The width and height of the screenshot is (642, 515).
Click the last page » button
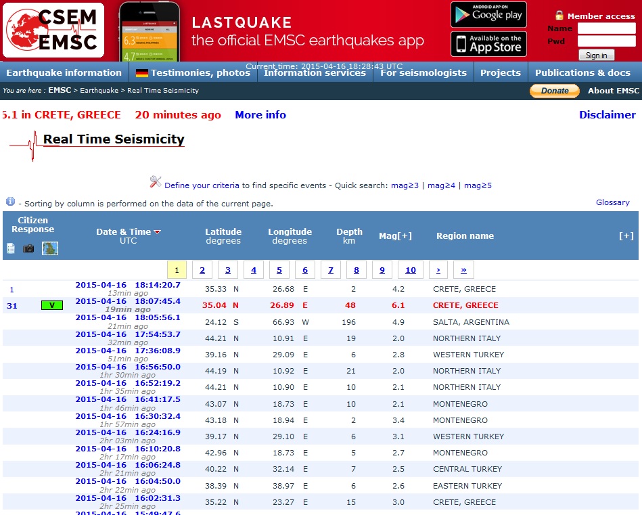pyautogui.click(x=463, y=270)
